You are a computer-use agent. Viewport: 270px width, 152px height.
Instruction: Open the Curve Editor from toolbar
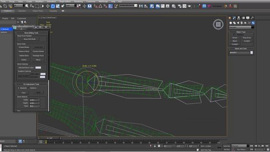162,6
